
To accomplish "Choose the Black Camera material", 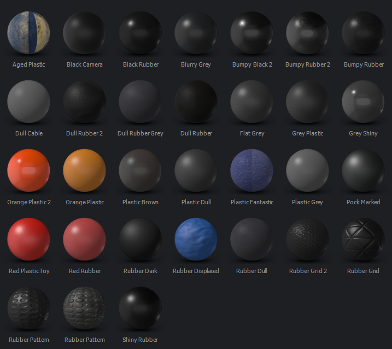I will 84,33.
